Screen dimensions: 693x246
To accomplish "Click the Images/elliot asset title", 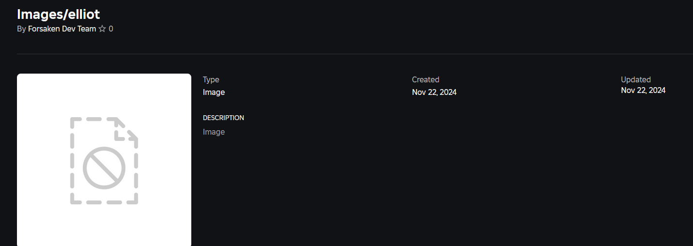I will pos(58,14).
